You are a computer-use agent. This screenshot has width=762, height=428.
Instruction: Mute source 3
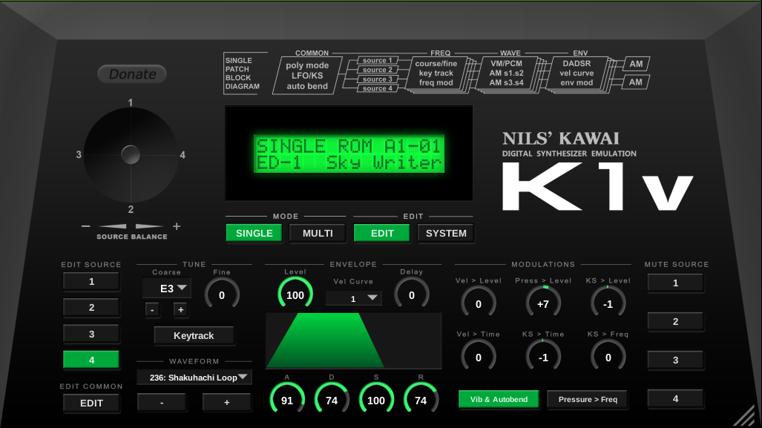tap(675, 360)
